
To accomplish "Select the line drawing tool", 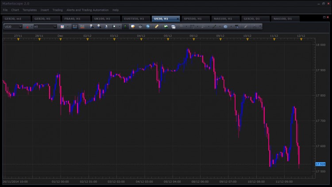I will click(x=214, y=27).
